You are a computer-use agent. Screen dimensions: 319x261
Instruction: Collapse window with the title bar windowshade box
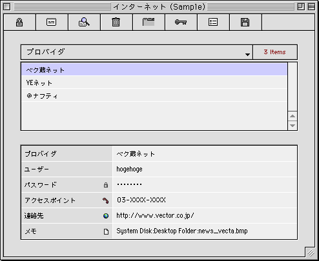(311, 7)
